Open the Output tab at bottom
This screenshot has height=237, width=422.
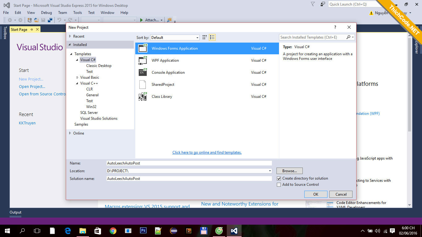pyautogui.click(x=15, y=212)
